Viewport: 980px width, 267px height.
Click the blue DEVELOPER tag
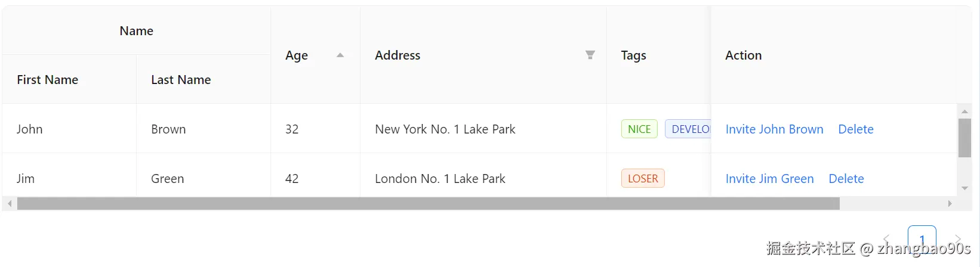click(x=688, y=129)
